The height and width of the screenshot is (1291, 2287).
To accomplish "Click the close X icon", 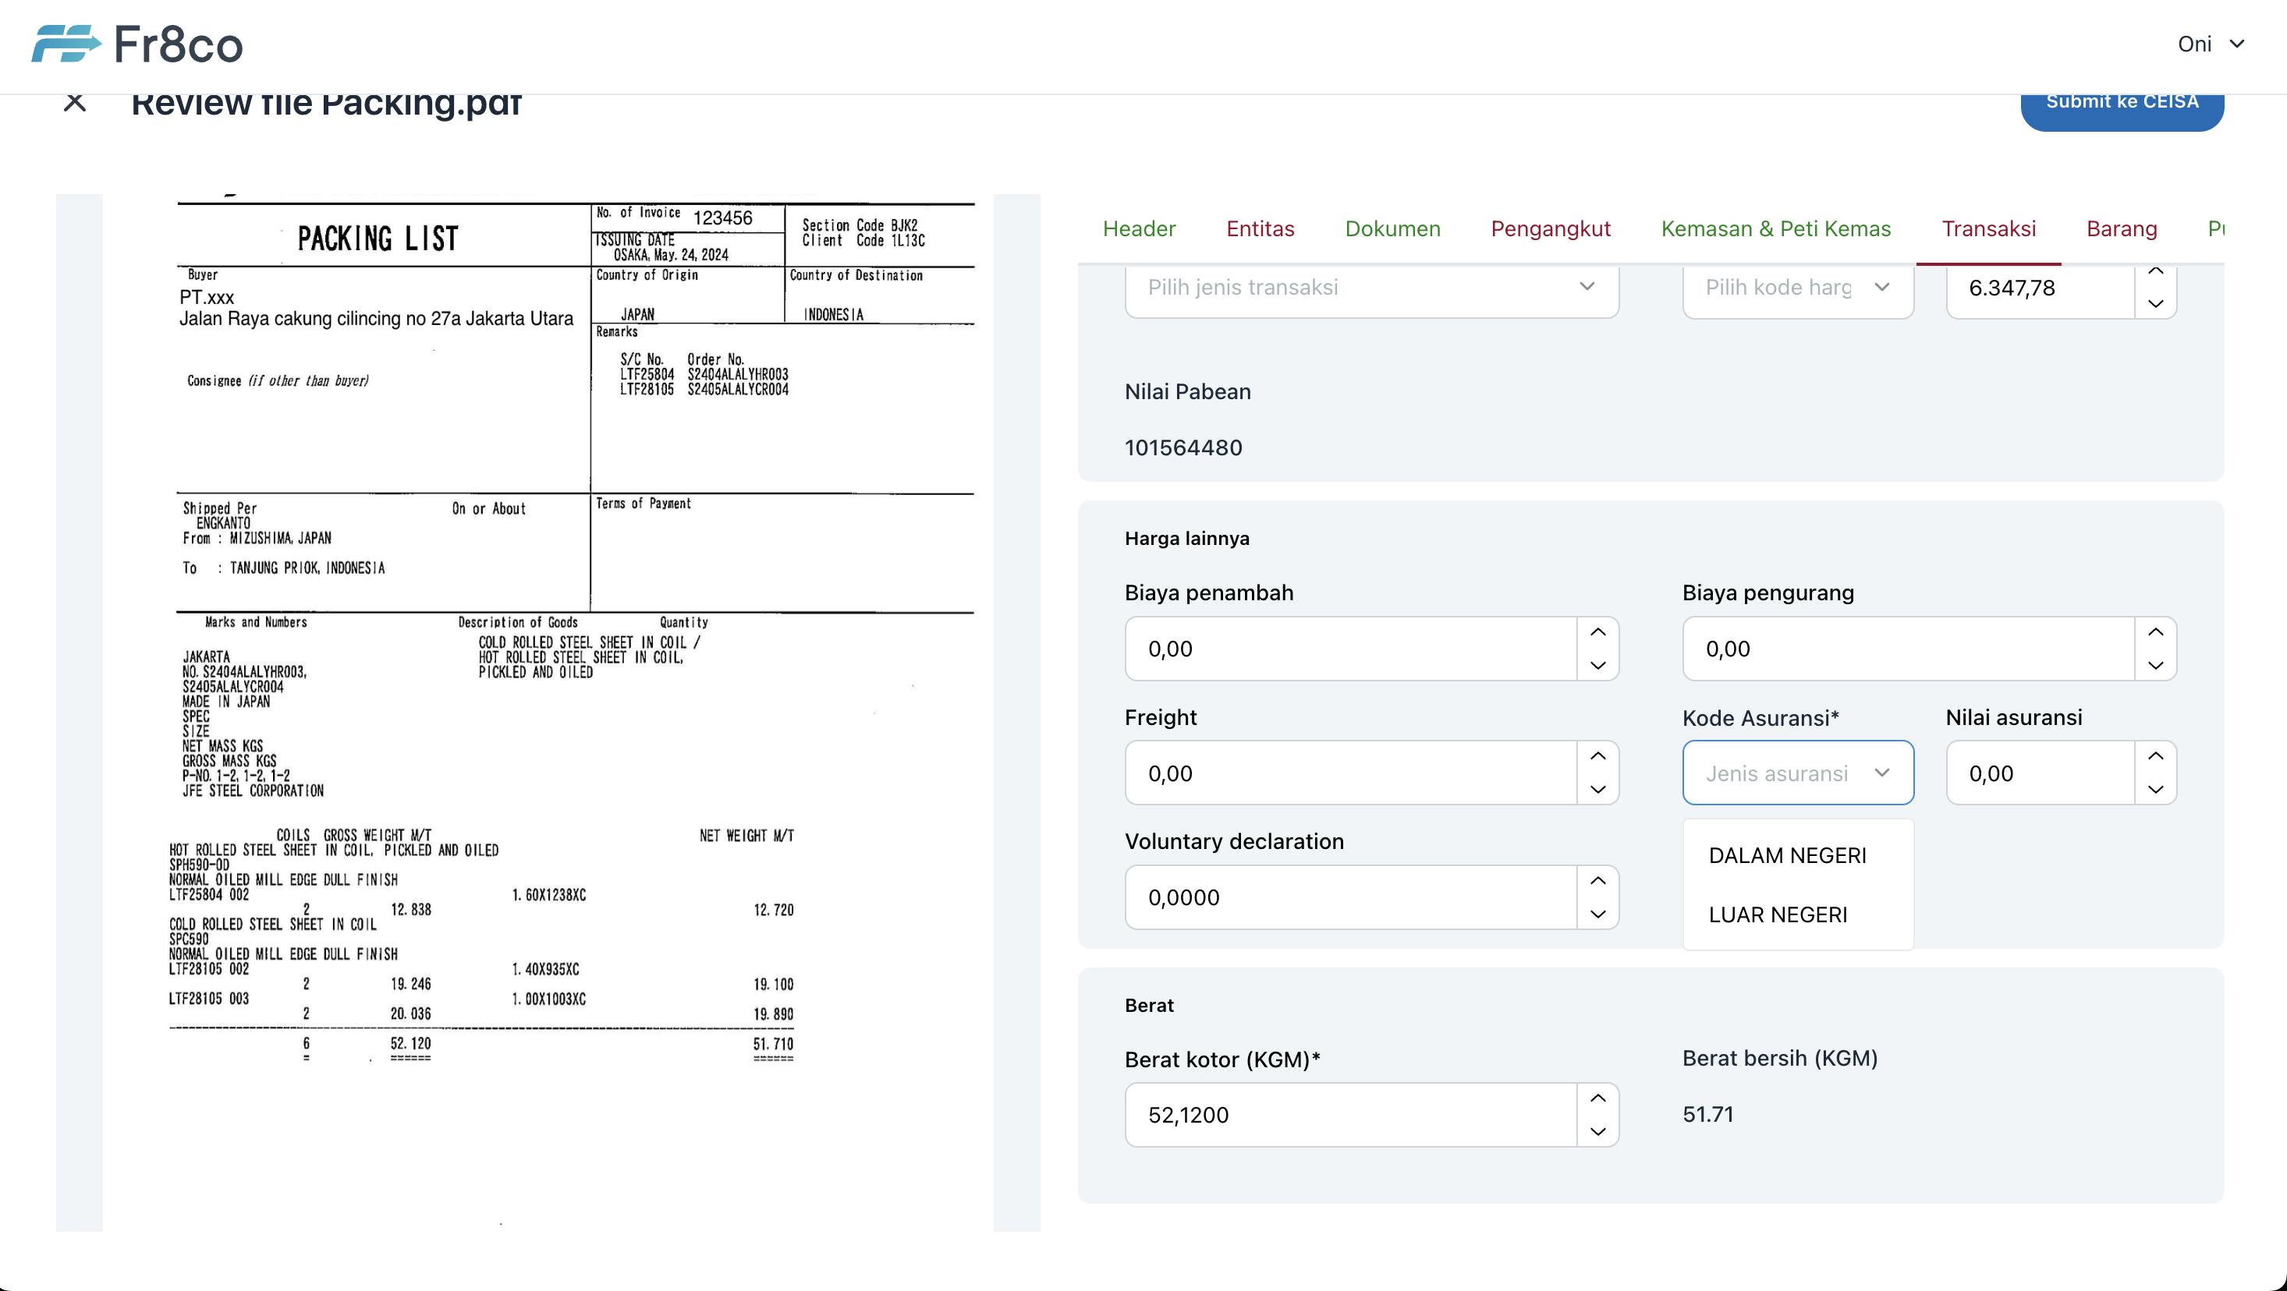I will click(x=74, y=102).
